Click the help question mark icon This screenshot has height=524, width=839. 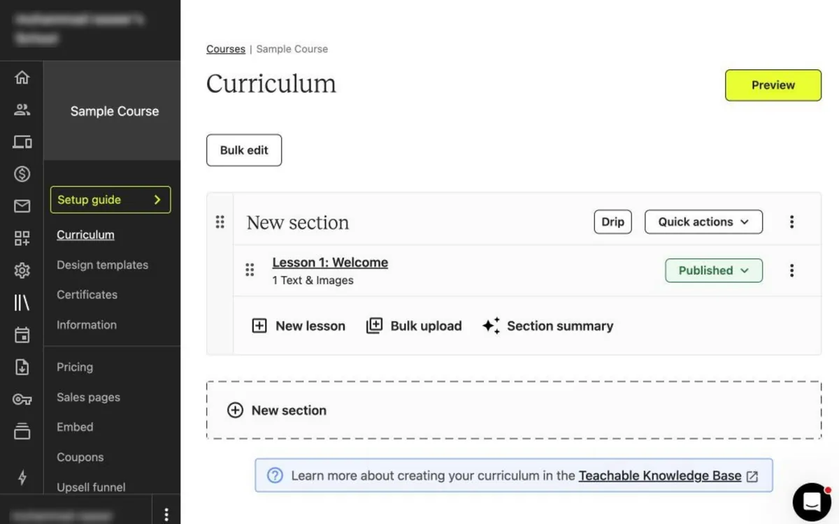pos(275,476)
